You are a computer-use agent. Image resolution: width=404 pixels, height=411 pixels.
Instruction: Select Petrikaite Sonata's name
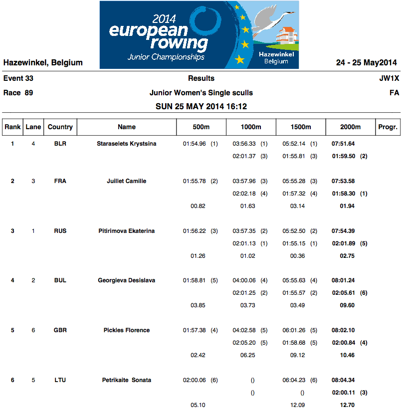pos(127,380)
